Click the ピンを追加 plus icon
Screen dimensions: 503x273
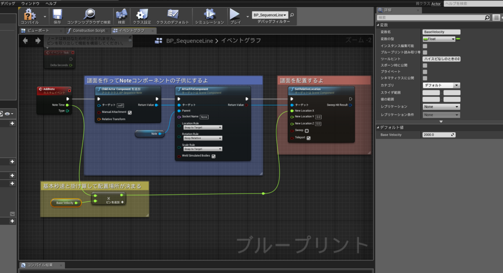[x=122, y=202]
